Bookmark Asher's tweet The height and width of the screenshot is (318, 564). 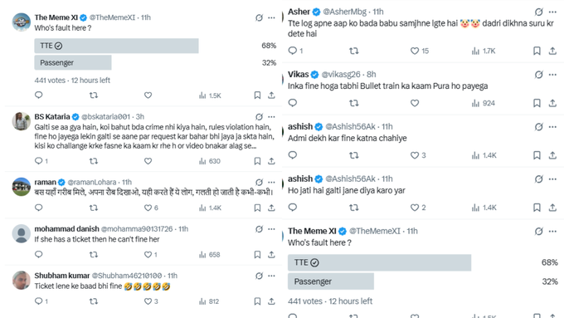coord(537,51)
